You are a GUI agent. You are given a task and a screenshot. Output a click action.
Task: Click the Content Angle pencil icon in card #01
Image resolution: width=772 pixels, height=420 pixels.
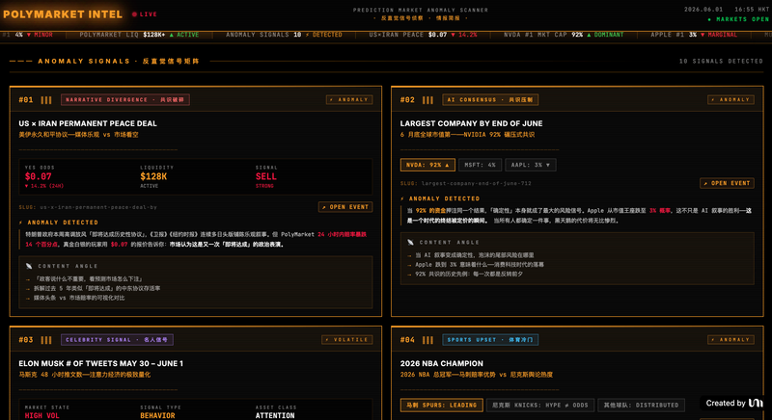[x=29, y=266]
